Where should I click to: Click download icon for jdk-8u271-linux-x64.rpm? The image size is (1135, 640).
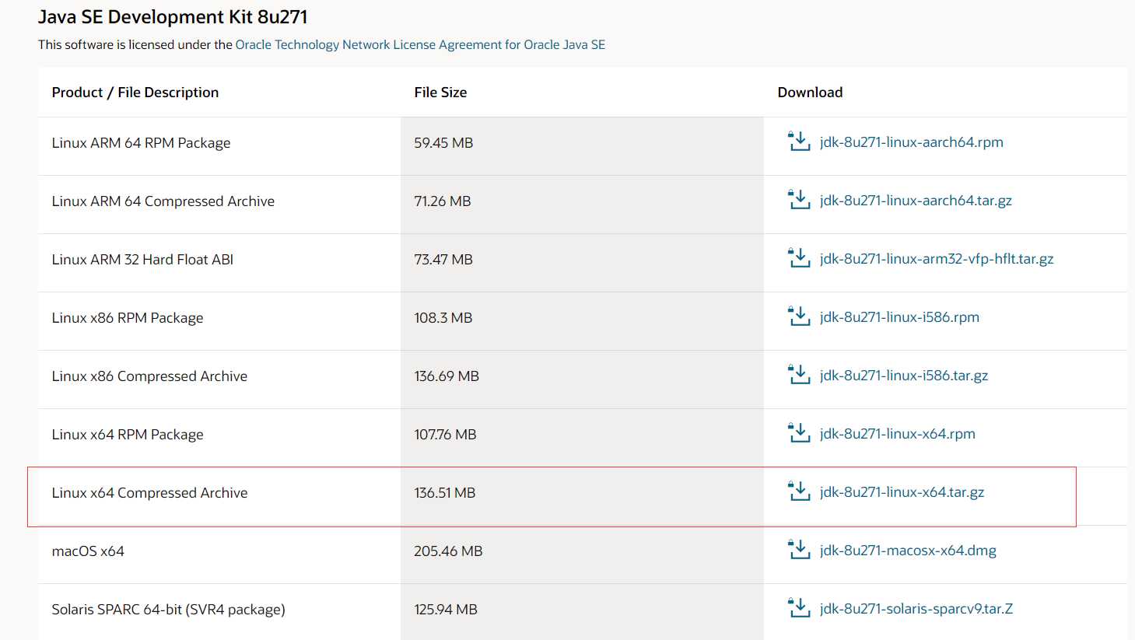[x=799, y=433]
